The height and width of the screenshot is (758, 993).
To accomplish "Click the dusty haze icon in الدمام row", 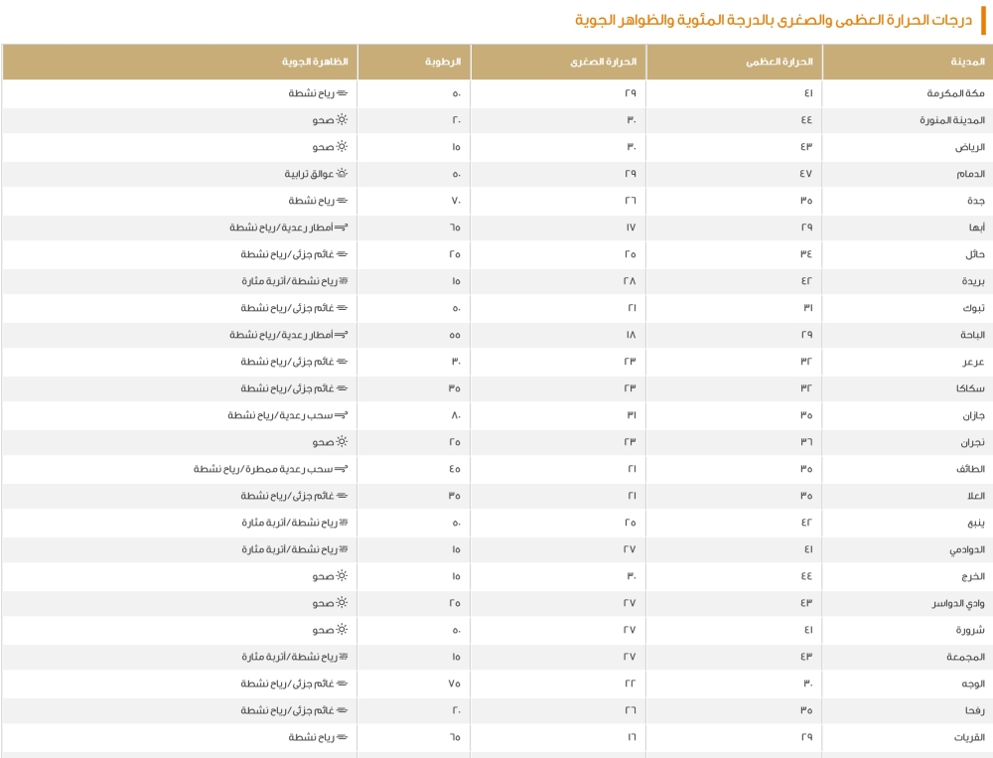I will tap(342, 173).
